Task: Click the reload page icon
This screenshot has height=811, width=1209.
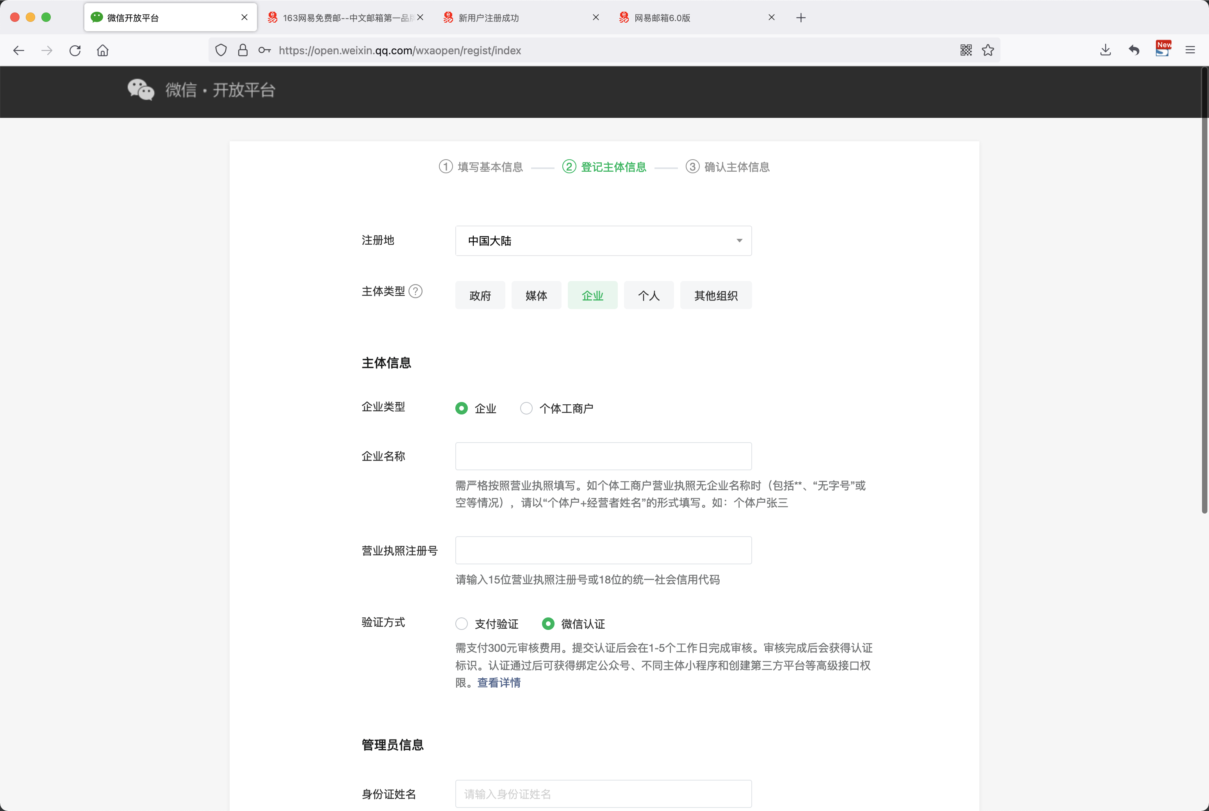Action: click(x=75, y=50)
